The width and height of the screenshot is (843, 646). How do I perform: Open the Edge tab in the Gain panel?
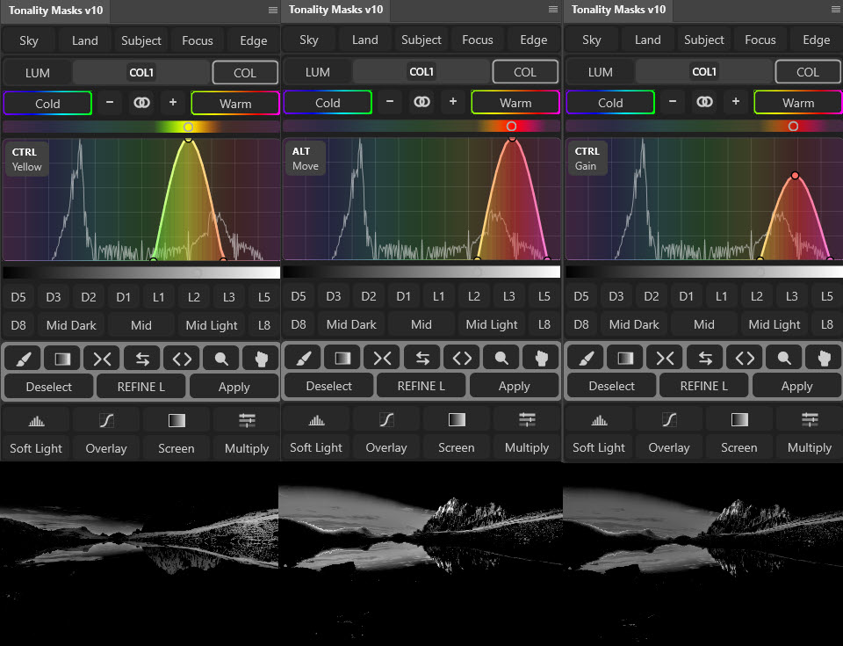click(x=816, y=40)
